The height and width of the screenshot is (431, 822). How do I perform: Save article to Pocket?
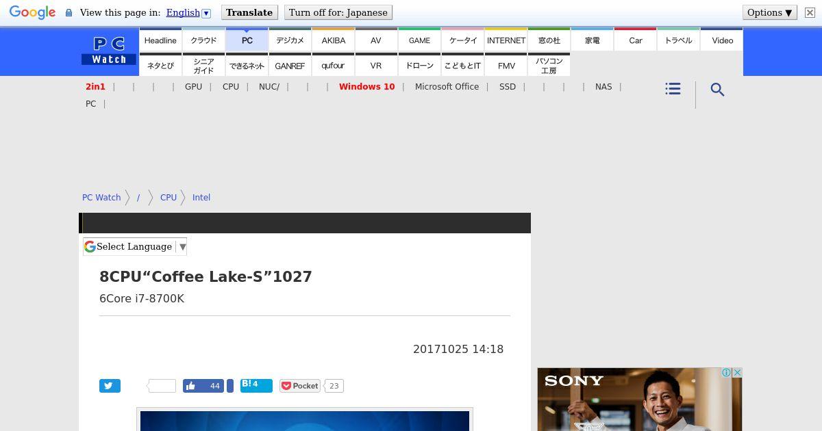[x=300, y=386]
